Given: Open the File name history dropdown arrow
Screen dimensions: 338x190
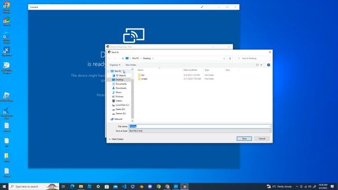Looking at the screenshot, I should [270, 127].
